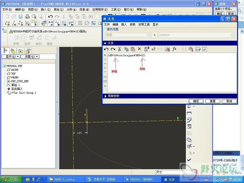Click copy icon in Relations toolbar
This screenshot has height=183, width=244.
(126, 49)
